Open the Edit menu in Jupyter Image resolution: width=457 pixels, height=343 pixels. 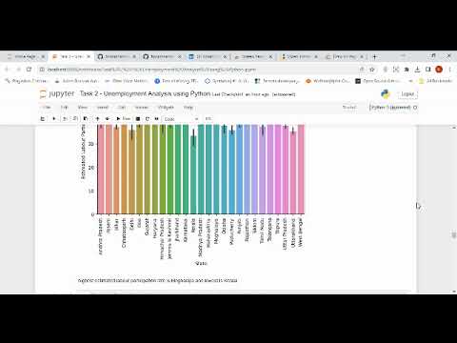[x=65, y=108]
